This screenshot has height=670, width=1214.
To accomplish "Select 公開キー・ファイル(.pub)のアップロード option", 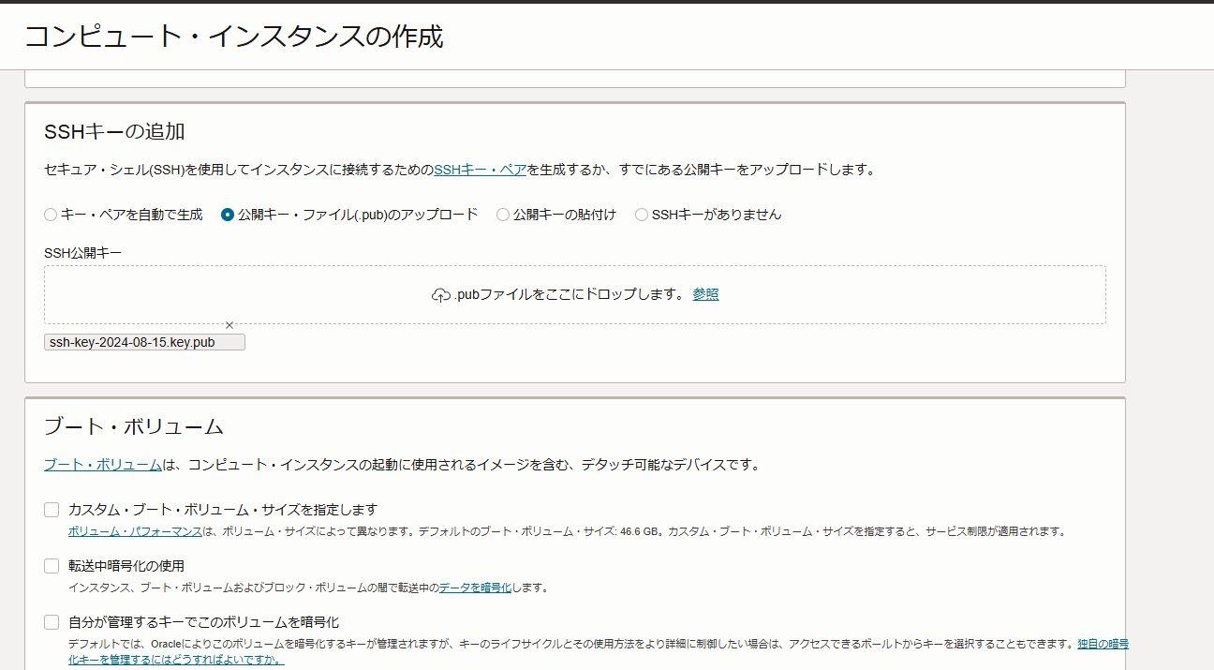I will 227,214.
